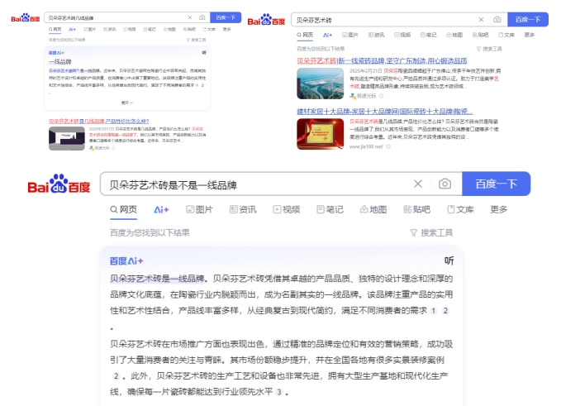Click the source icon under the top-left page result
The height and width of the screenshot is (406, 561).
tap(92, 148)
